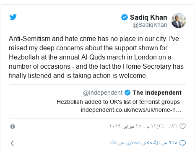This screenshot has width=195, height=155.
Task: Visit the @SadiqKhan handle
Action: [150, 25]
